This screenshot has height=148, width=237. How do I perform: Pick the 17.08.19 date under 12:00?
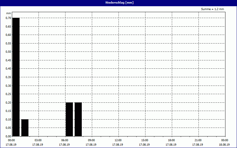coord(118,145)
